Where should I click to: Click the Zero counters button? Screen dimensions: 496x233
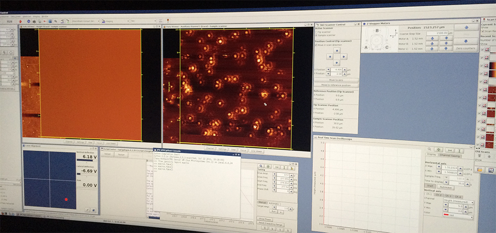click(465, 48)
